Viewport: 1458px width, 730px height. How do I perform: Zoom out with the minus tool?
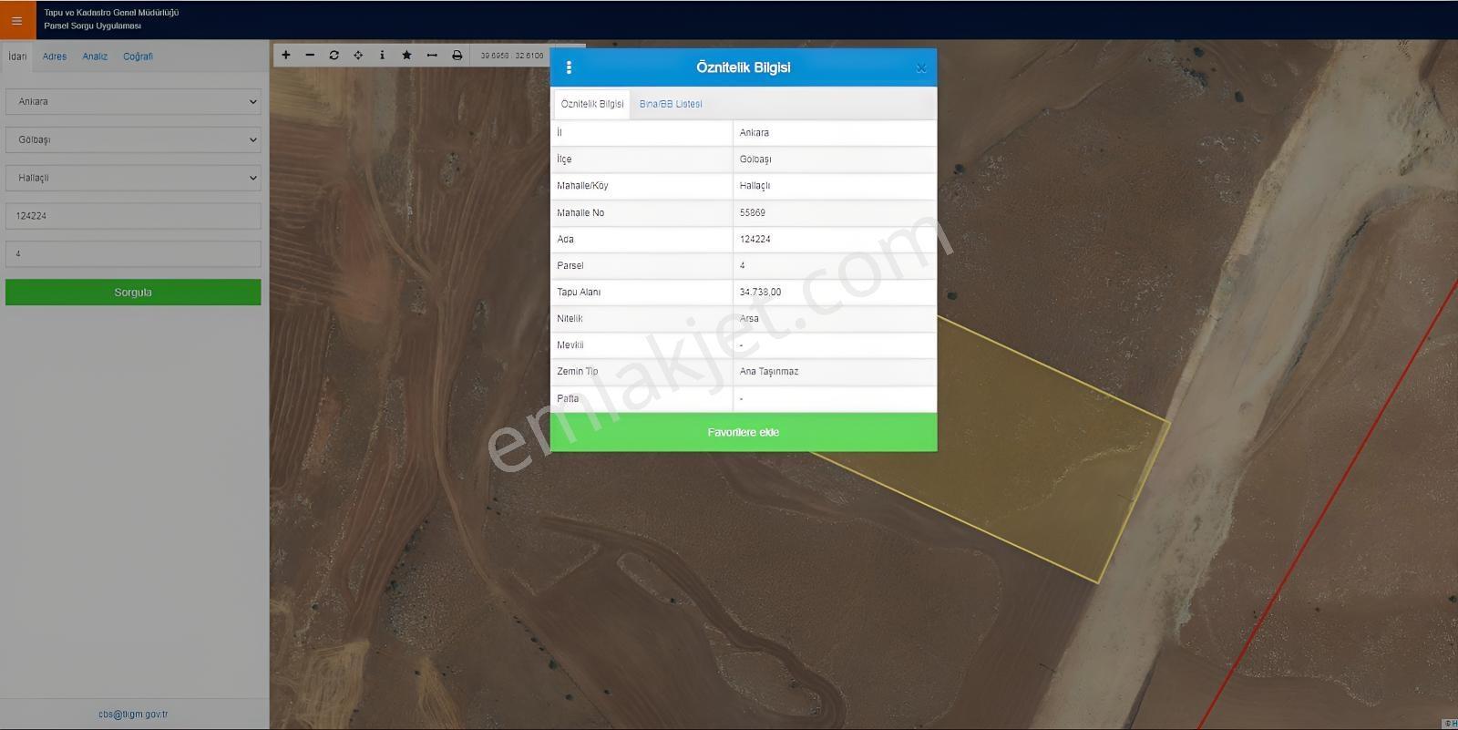click(x=310, y=56)
